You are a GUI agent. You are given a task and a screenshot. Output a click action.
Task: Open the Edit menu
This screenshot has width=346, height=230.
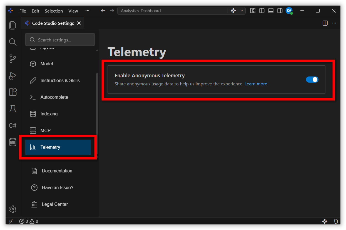pyautogui.click(x=35, y=11)
